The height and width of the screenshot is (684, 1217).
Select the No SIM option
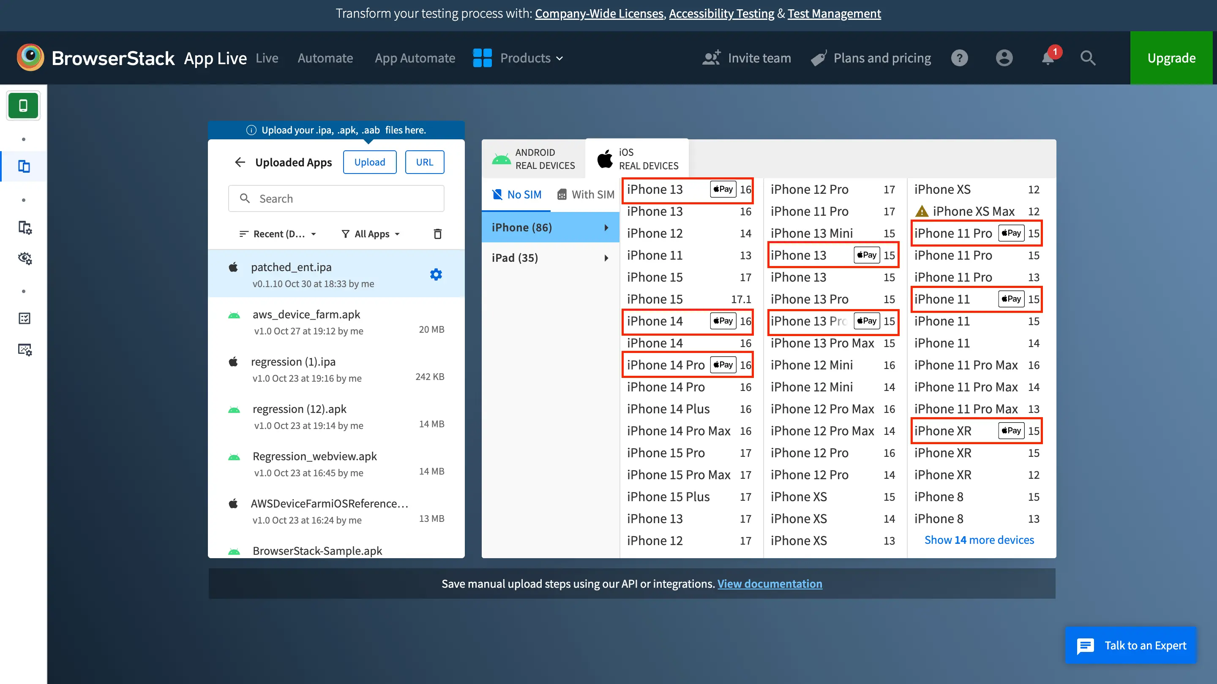click(x=517, y=195)
